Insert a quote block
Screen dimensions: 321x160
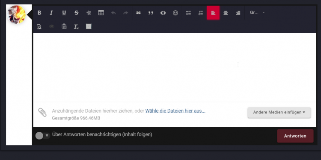[151, 13]
